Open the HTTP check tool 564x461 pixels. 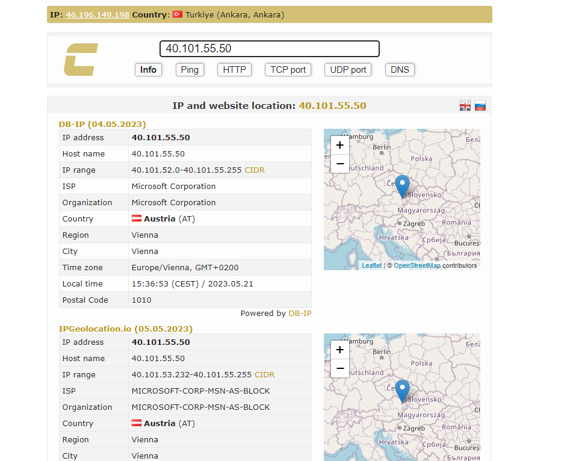click(x=234, y=70)
